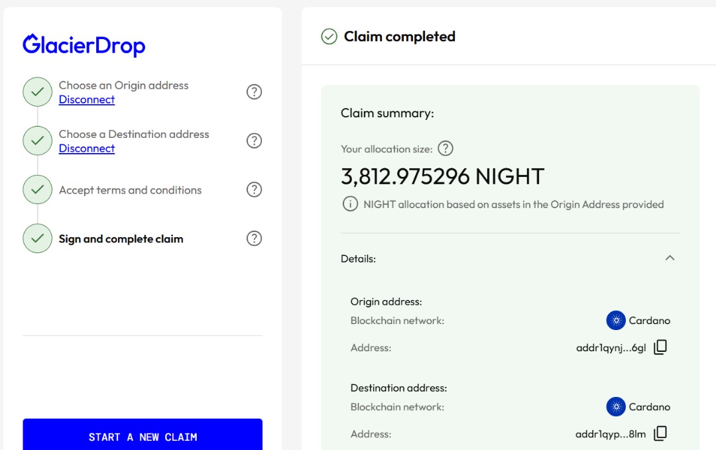Open help for Choose a Destination address
This screenshot has width=716, height=450.
(254, 141)
